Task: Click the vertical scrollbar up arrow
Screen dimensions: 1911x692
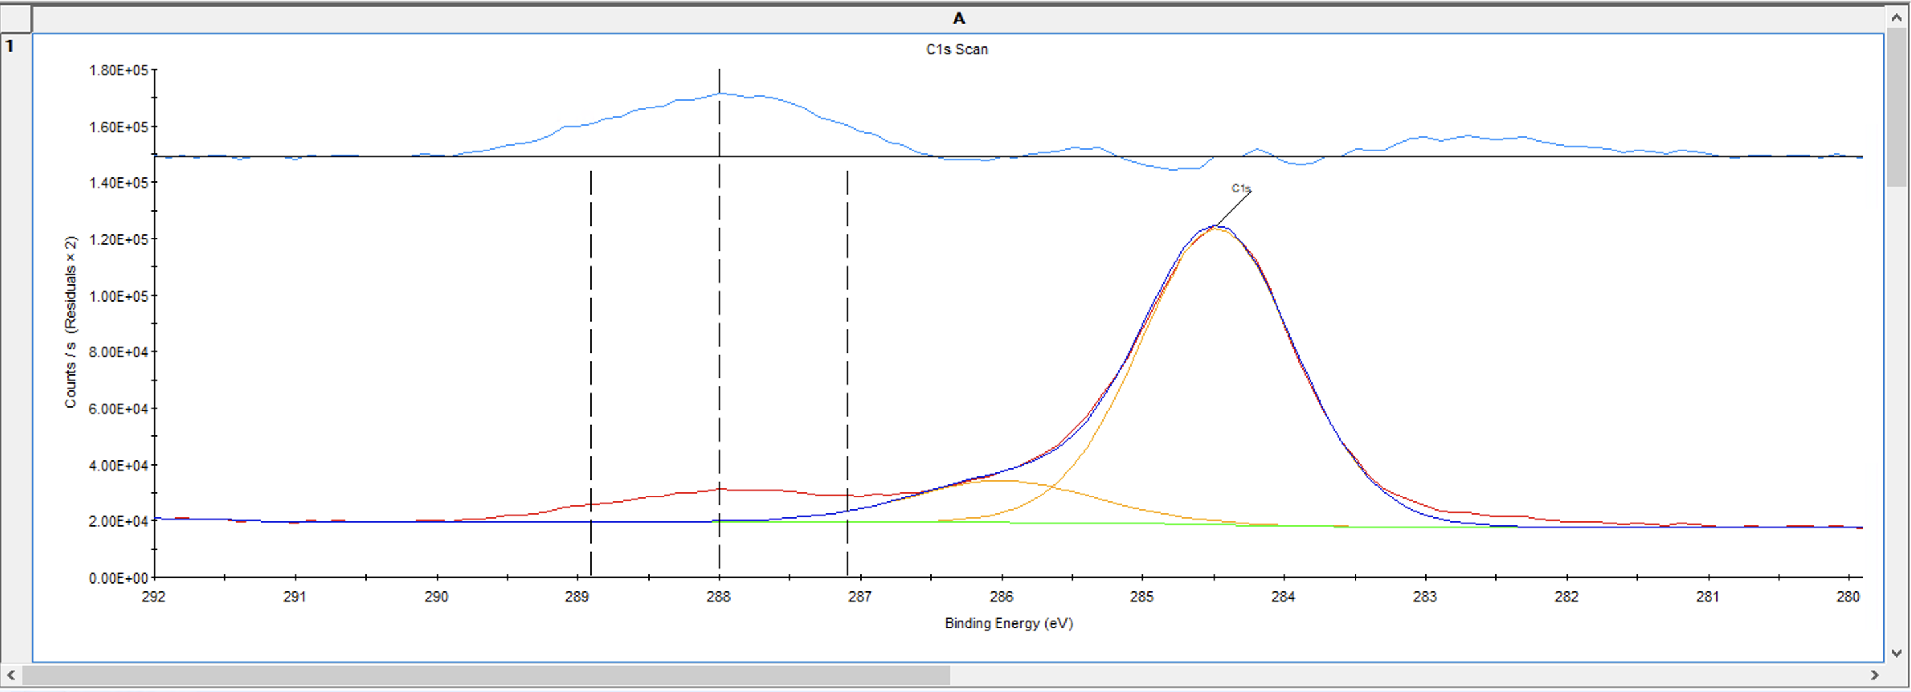Action: (x=1897, y=16)
